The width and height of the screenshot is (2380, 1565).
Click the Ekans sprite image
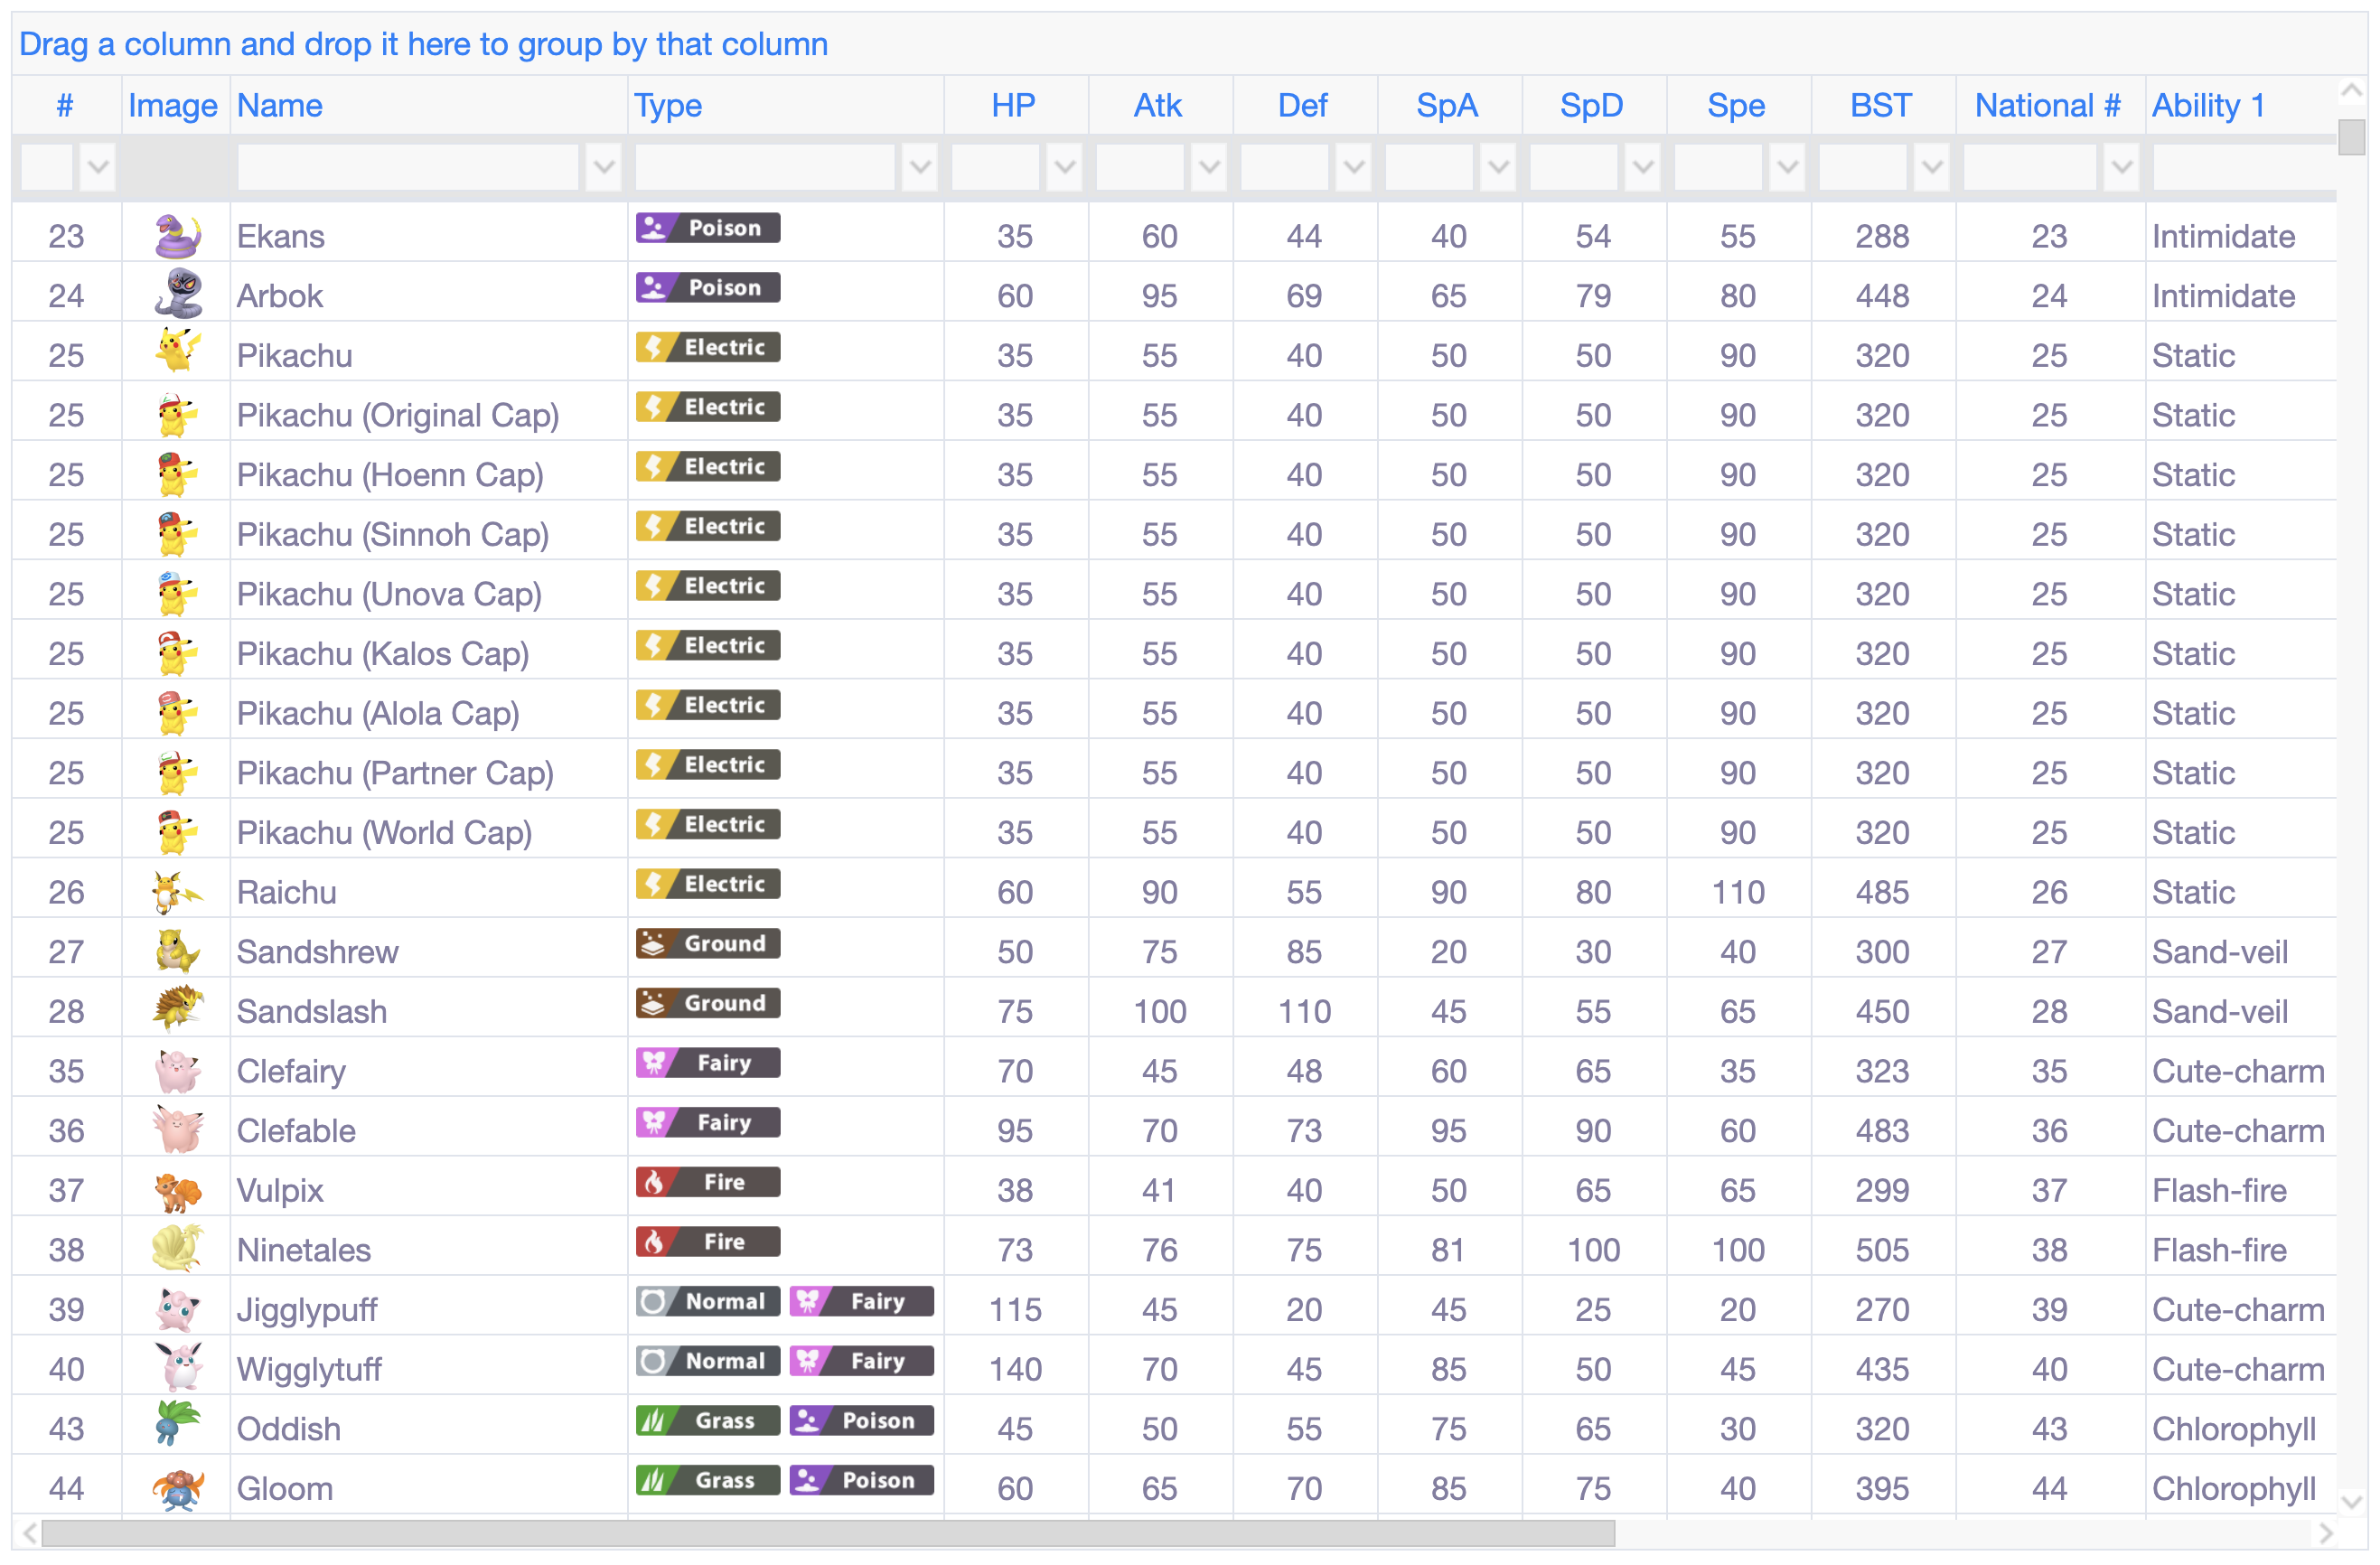pyautogui.click(x=178, y=236)
